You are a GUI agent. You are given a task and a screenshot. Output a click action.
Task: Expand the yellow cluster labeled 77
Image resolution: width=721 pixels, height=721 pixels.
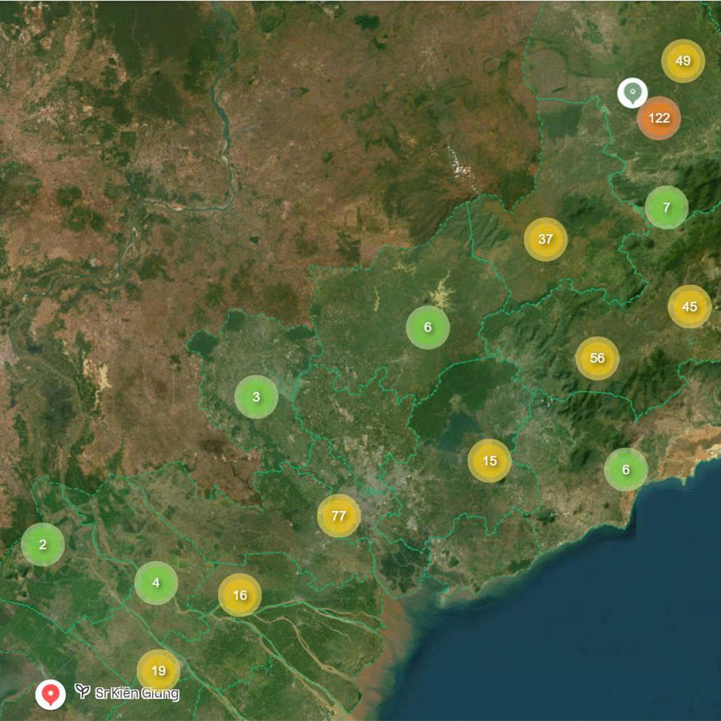click(x=339, y=516)
